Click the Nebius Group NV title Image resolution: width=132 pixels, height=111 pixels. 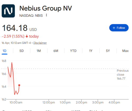[x=46, y=8]
